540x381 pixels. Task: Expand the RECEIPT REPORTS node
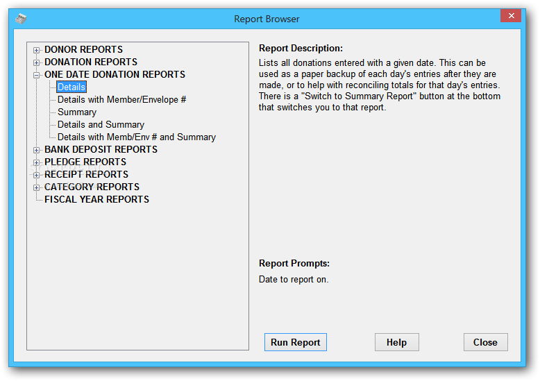click(x=36, y=175)
